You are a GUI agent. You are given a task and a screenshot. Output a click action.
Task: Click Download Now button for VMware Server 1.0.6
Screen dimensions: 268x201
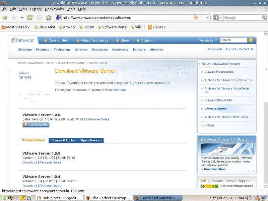(36, 125)
